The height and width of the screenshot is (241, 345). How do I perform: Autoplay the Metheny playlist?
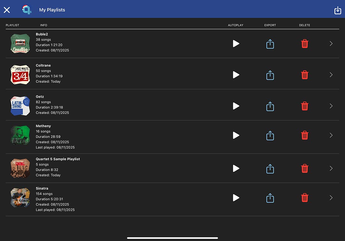(236, 135)
